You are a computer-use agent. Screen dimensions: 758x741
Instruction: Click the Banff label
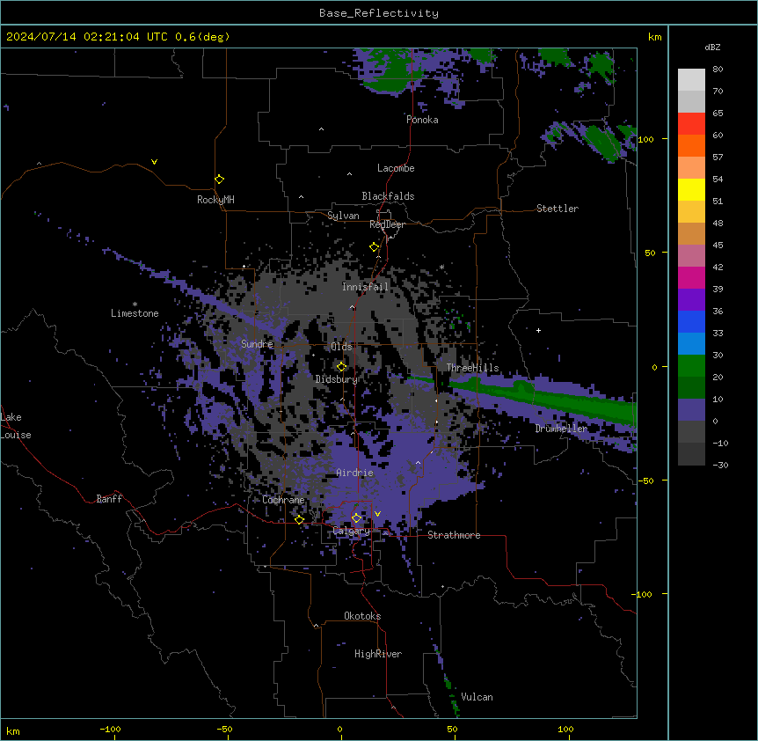point(109,499)
